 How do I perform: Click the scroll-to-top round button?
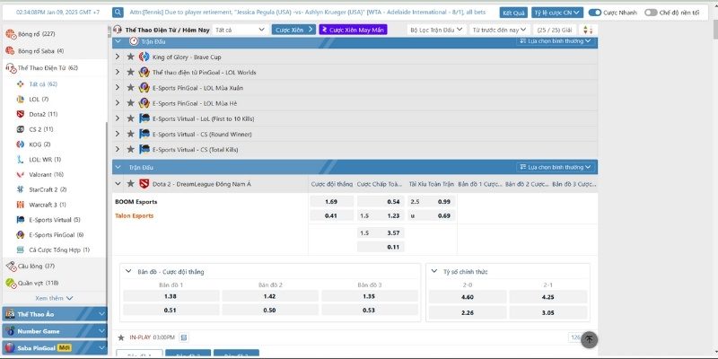tap(590, 339)
